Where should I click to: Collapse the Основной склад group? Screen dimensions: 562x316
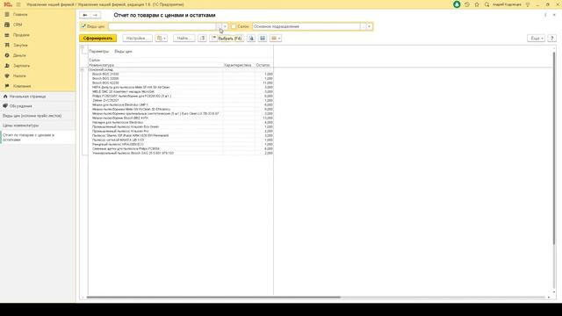point(82,69)
